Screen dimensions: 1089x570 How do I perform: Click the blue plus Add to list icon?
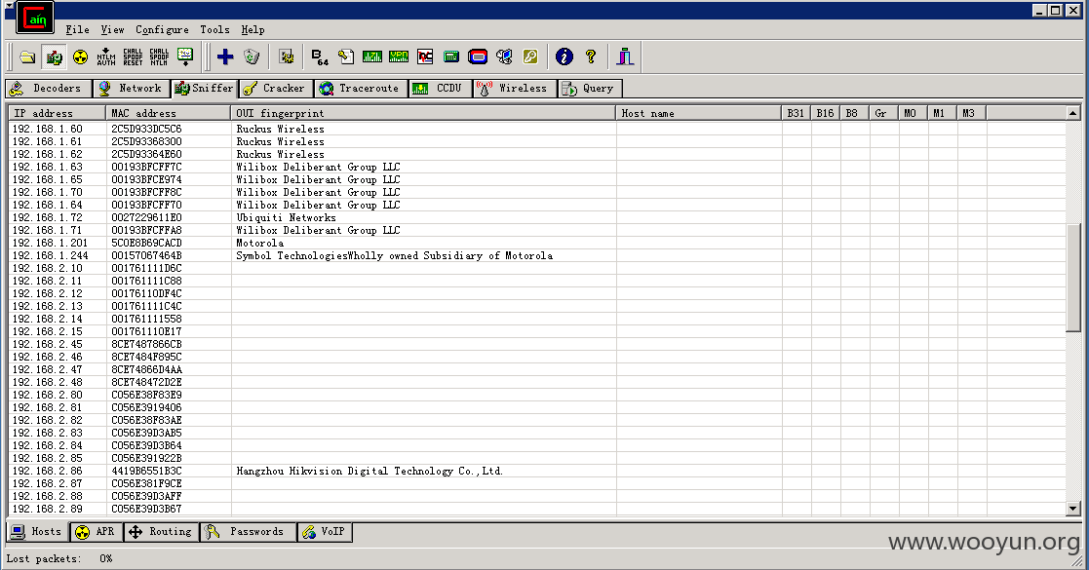pos(225,57)
